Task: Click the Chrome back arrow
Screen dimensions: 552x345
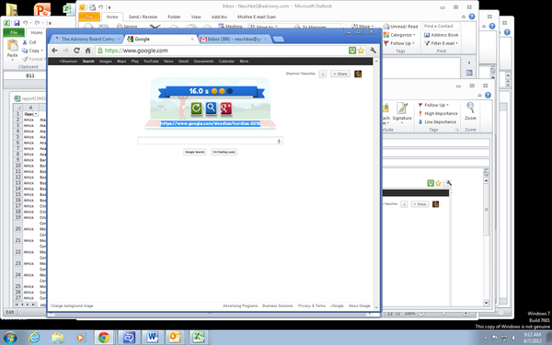Action: (x=54, y=51)
